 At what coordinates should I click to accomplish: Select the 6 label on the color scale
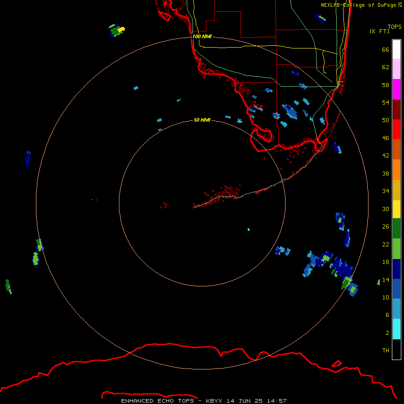387,315
